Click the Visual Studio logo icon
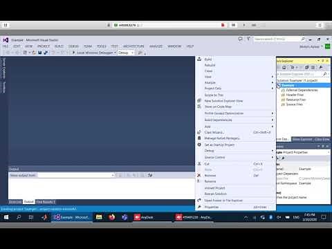This screenshot has height=249, width=332. (6, 40)
